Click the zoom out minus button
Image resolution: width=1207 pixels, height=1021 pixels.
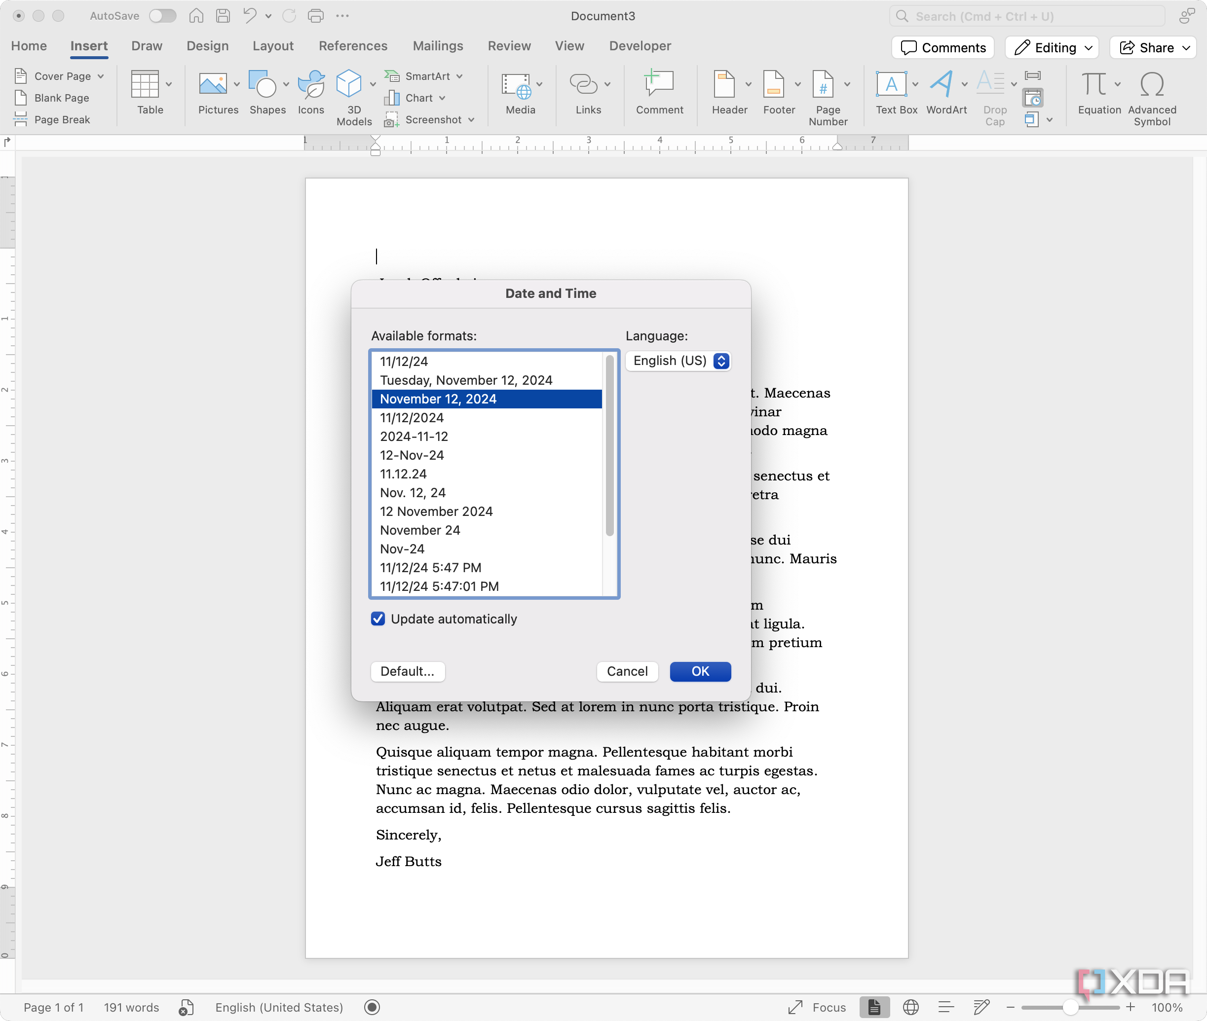tap(1011, 1007)
